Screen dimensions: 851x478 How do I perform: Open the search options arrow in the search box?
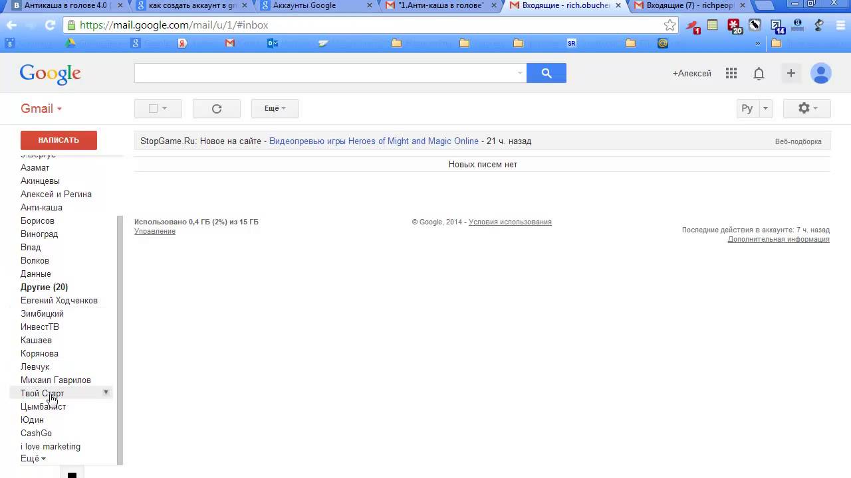pyautogui.click(x=520, y=73)
